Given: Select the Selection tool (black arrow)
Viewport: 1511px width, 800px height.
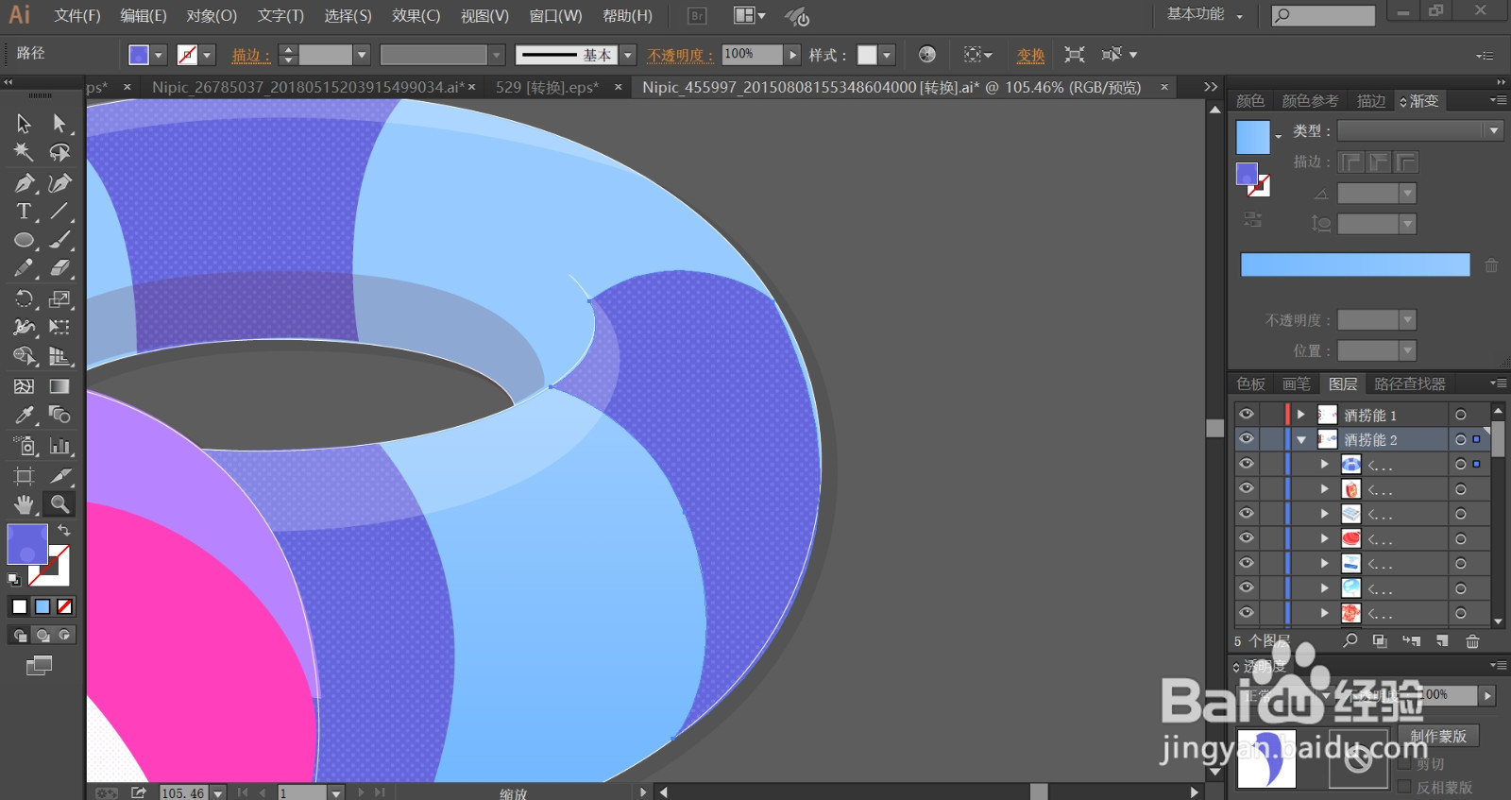Looking at the screenshot, I should (x=24, y=124).
